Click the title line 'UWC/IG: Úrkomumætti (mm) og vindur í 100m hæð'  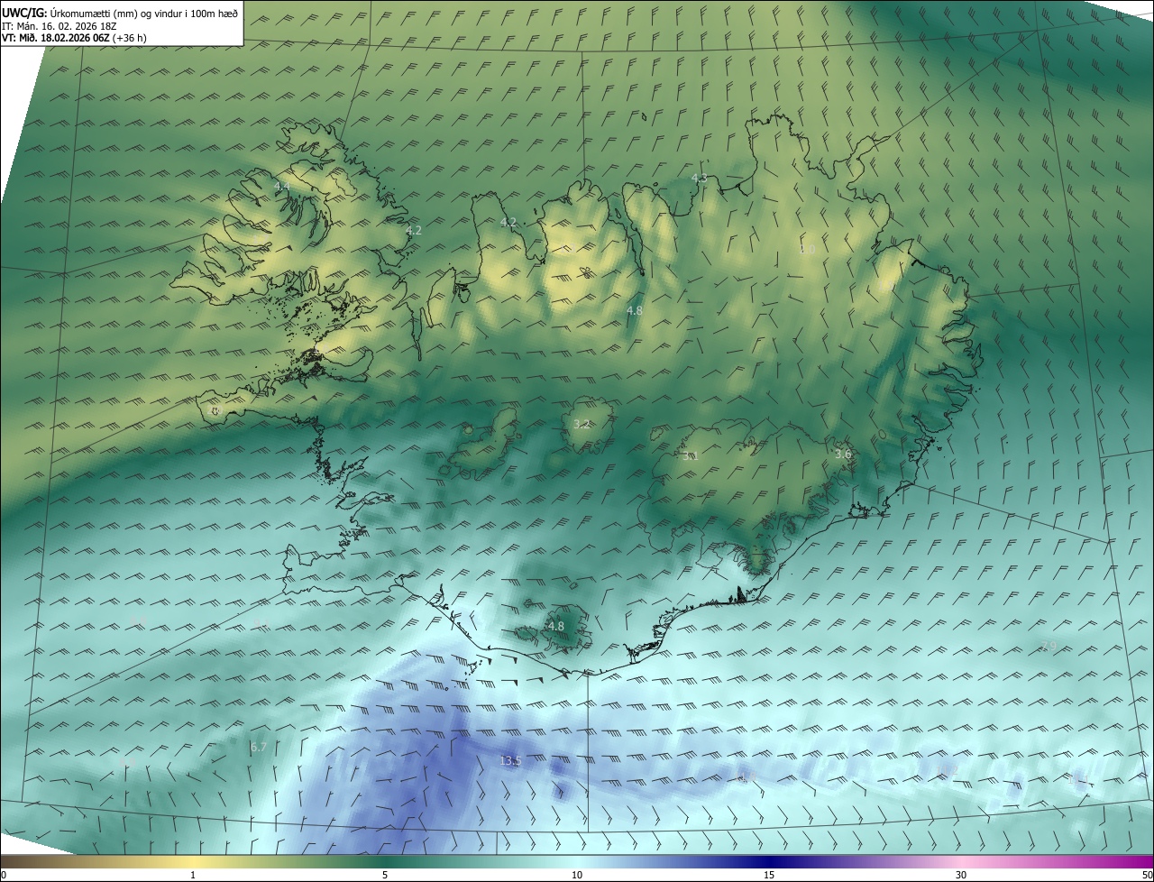[120, 13]
